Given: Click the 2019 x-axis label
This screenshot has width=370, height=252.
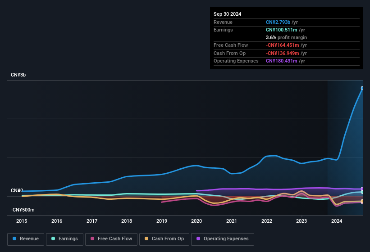Looking at the screenshot, I should pyautogui.click(x=162, y=221).
